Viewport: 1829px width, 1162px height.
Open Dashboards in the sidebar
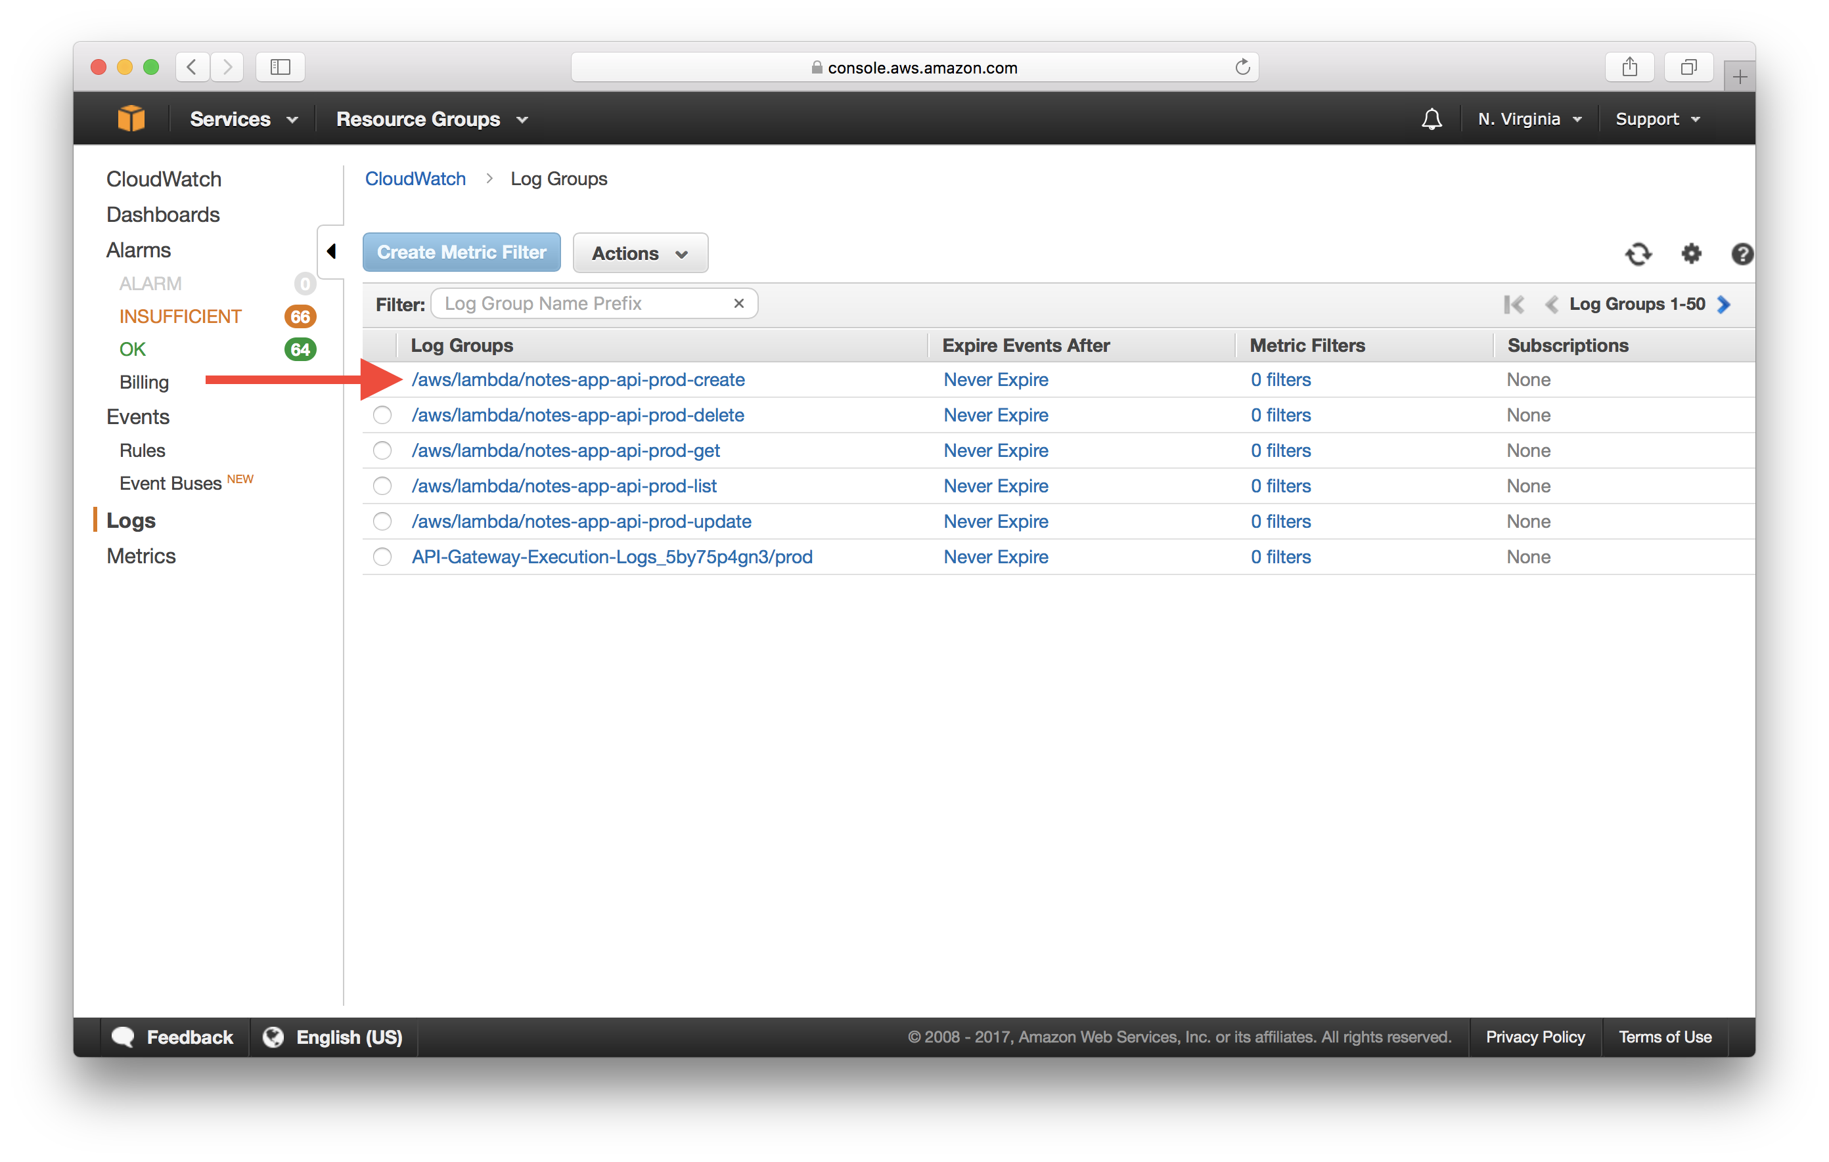(x=162, y=215)
